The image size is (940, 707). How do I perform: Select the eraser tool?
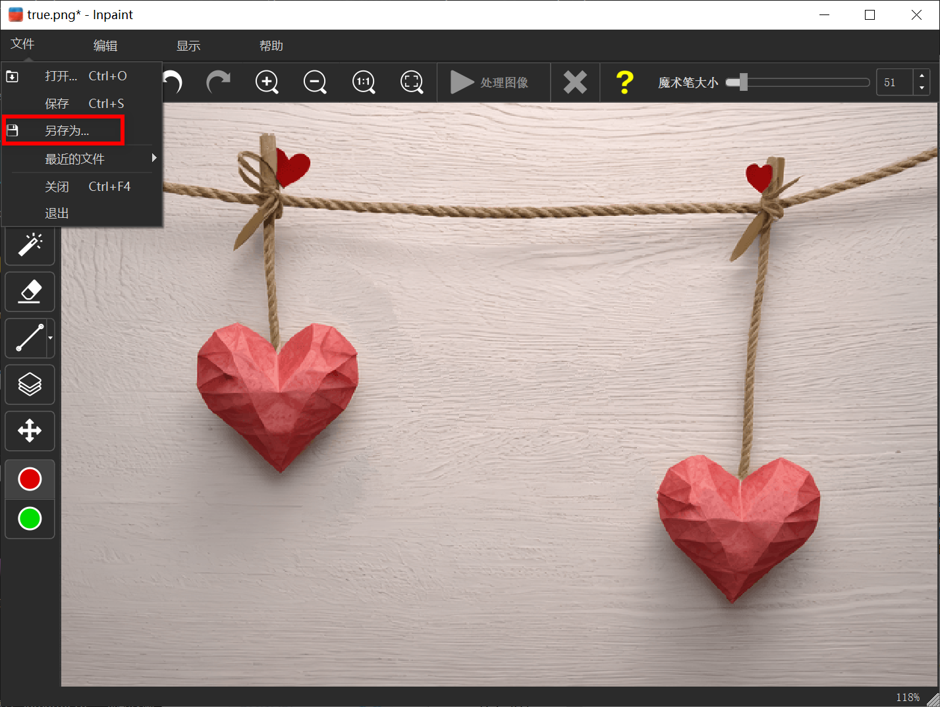coord(30,292)
